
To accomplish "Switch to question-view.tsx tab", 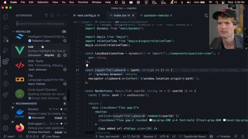I will pyautogui.click(x=156, y=15).
